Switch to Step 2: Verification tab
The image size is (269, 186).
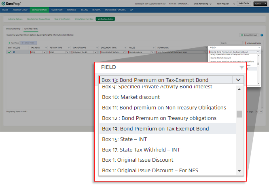pyautogui.click(x=62, y=19)
